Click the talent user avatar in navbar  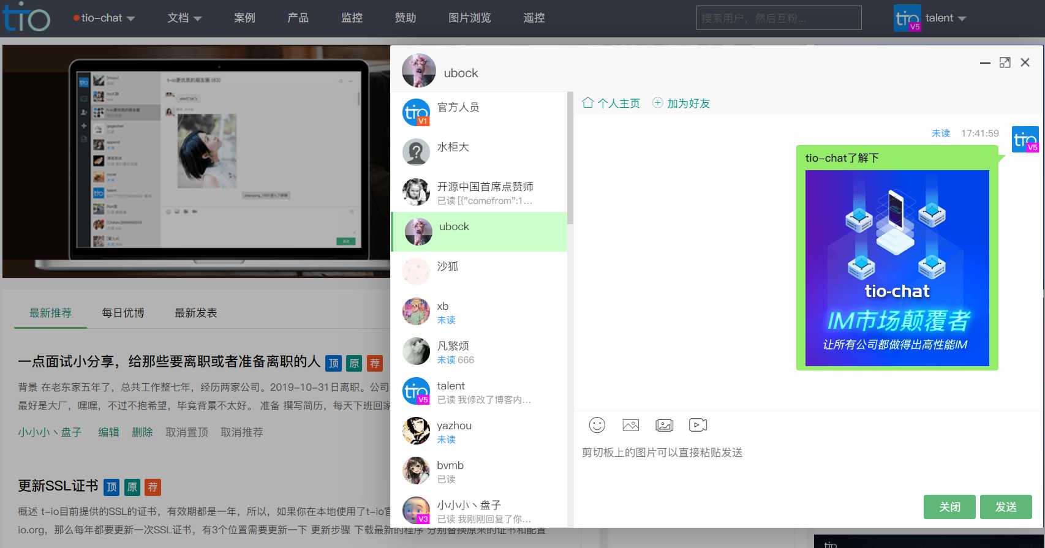tap(907, 18)
